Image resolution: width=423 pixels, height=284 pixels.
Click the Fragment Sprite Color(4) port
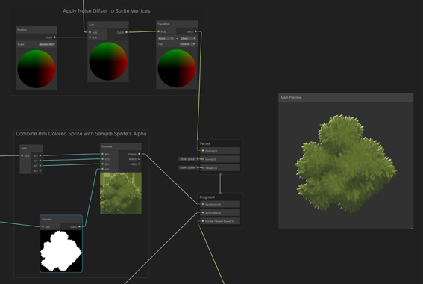(203, 204)
